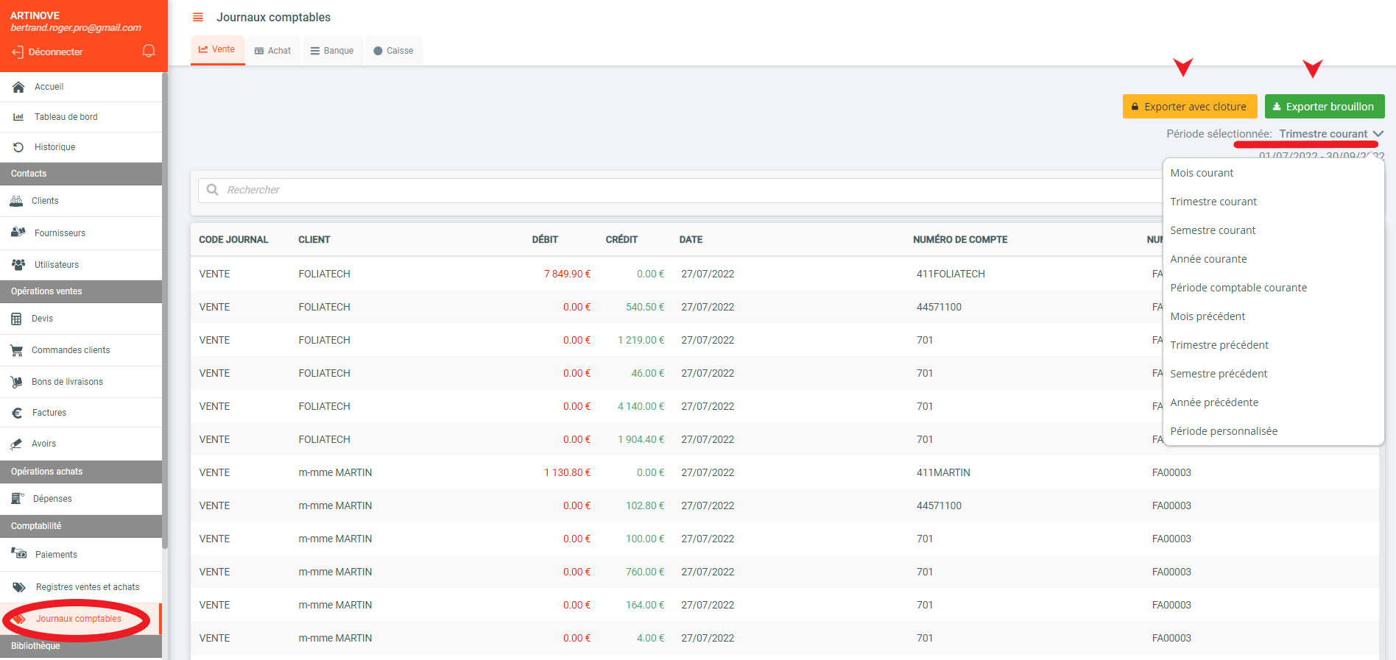The height and width of the screenshot is (660, 1396).
Task: Click the Factures euro icon
Action: coord(17,413)
